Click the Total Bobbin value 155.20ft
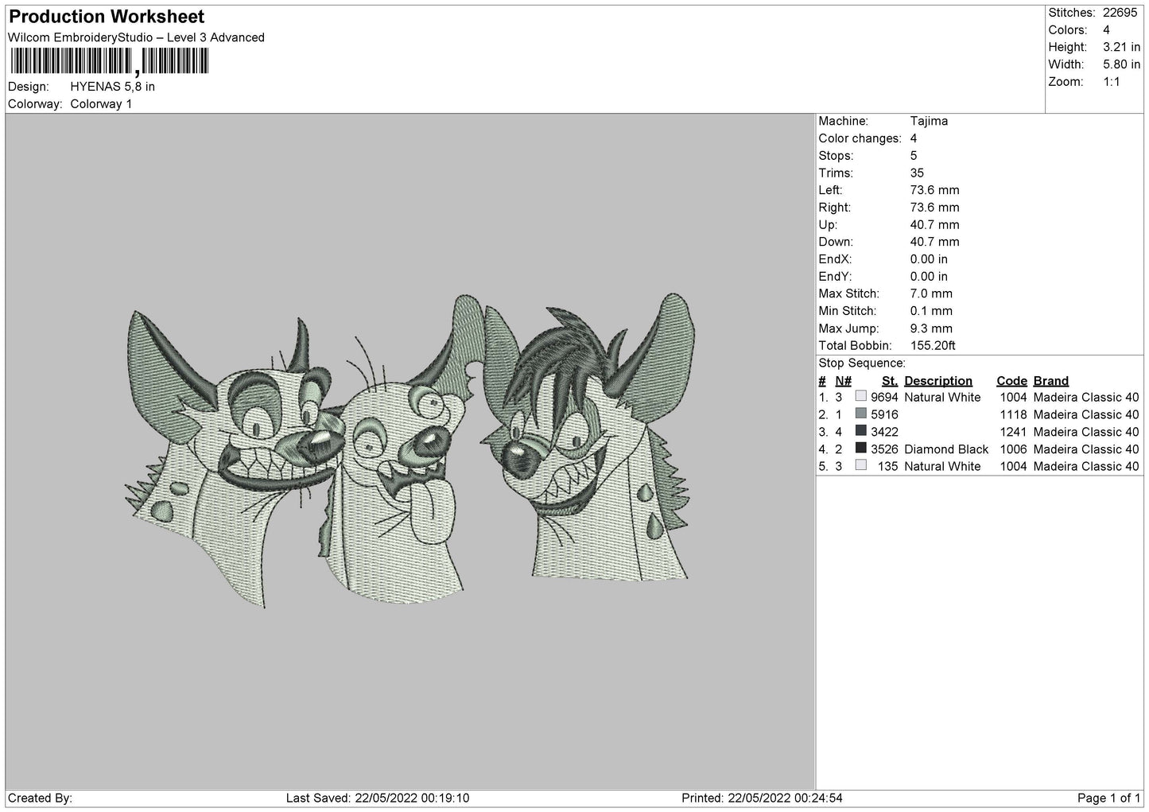 [933, 345]
